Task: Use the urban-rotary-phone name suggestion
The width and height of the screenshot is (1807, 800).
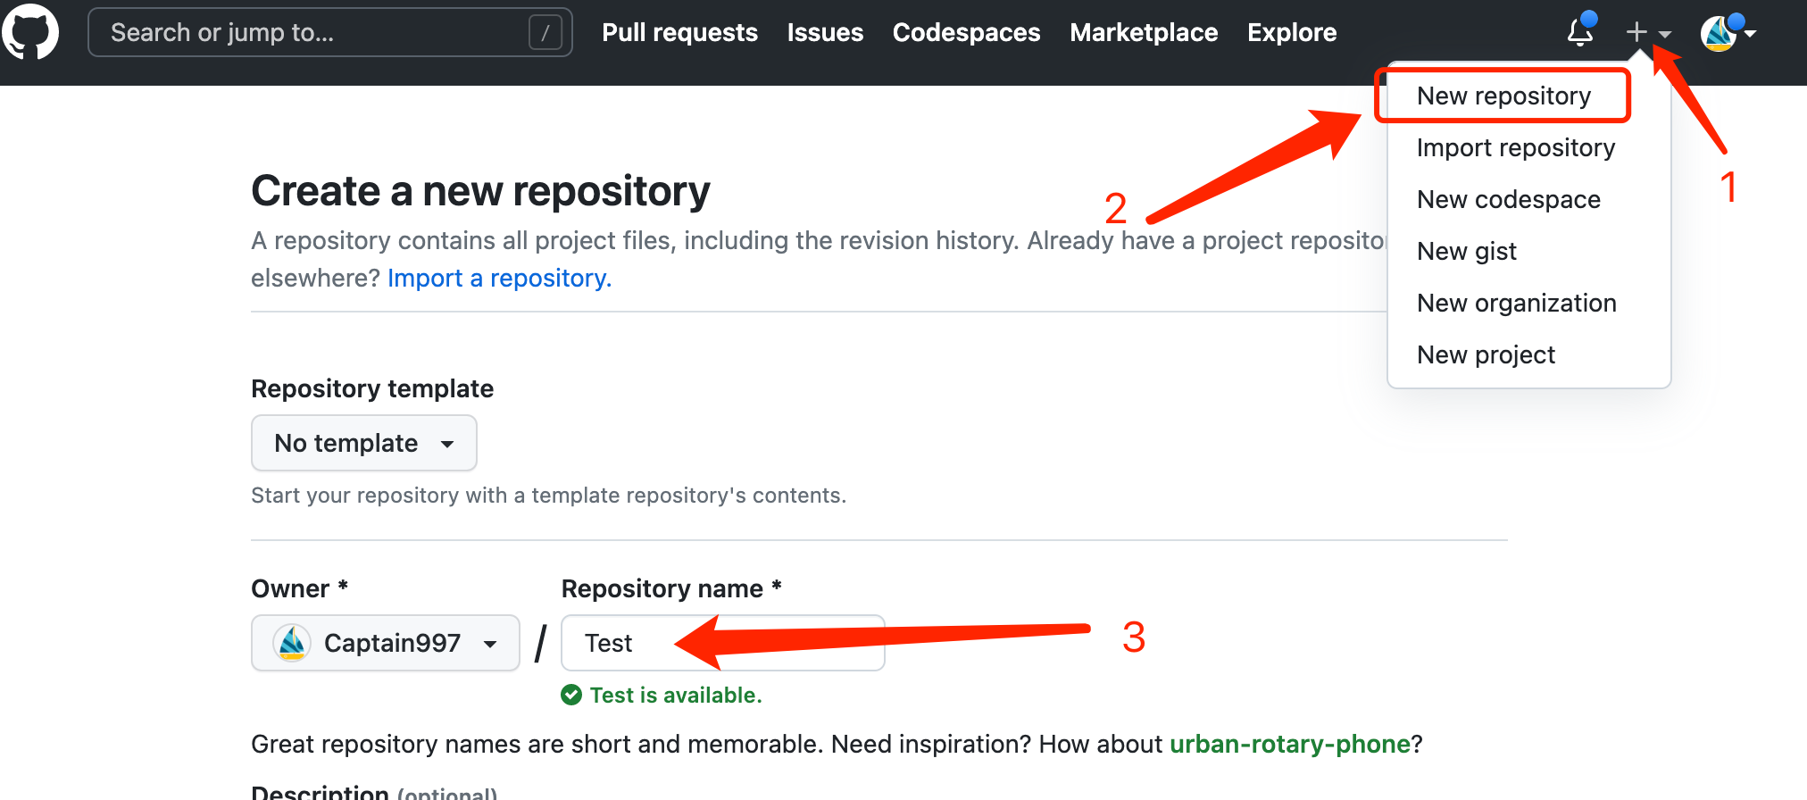Action: point(1290,744)
